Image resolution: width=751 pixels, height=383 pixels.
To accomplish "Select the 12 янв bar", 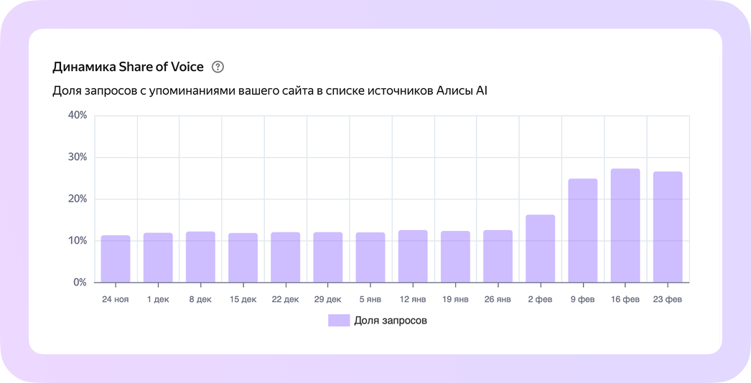I will [x=413, y=256].
